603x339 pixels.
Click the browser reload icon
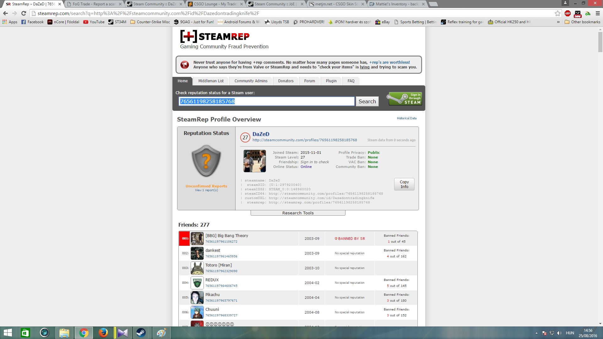(x=24, y=13)
